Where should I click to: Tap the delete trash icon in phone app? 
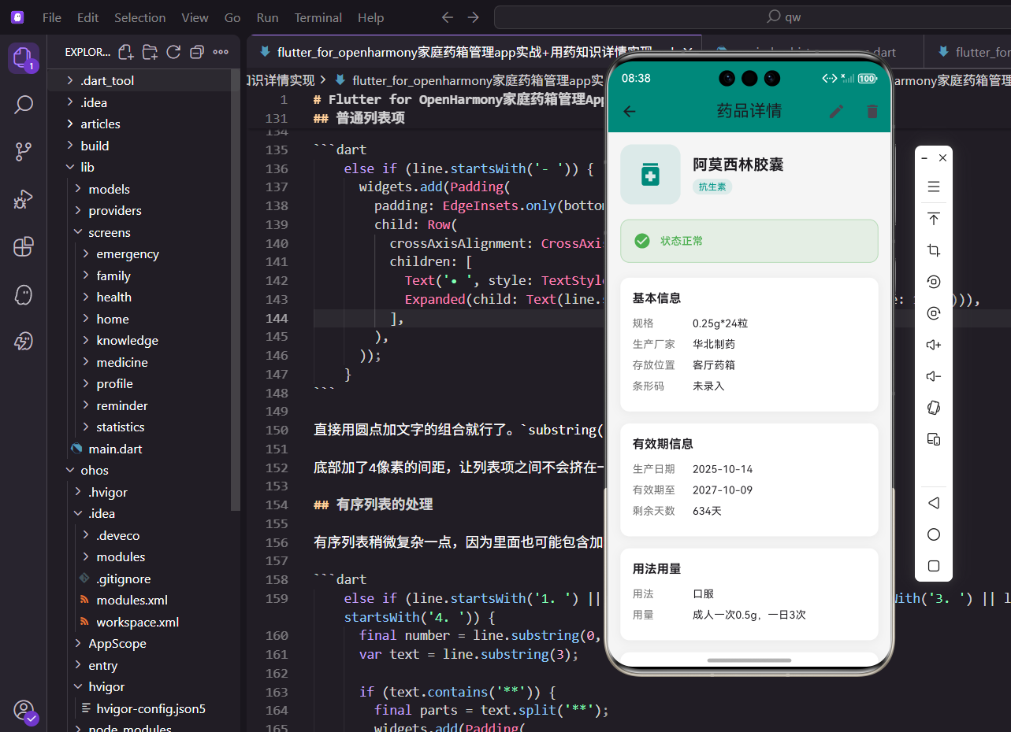[872, 111]
